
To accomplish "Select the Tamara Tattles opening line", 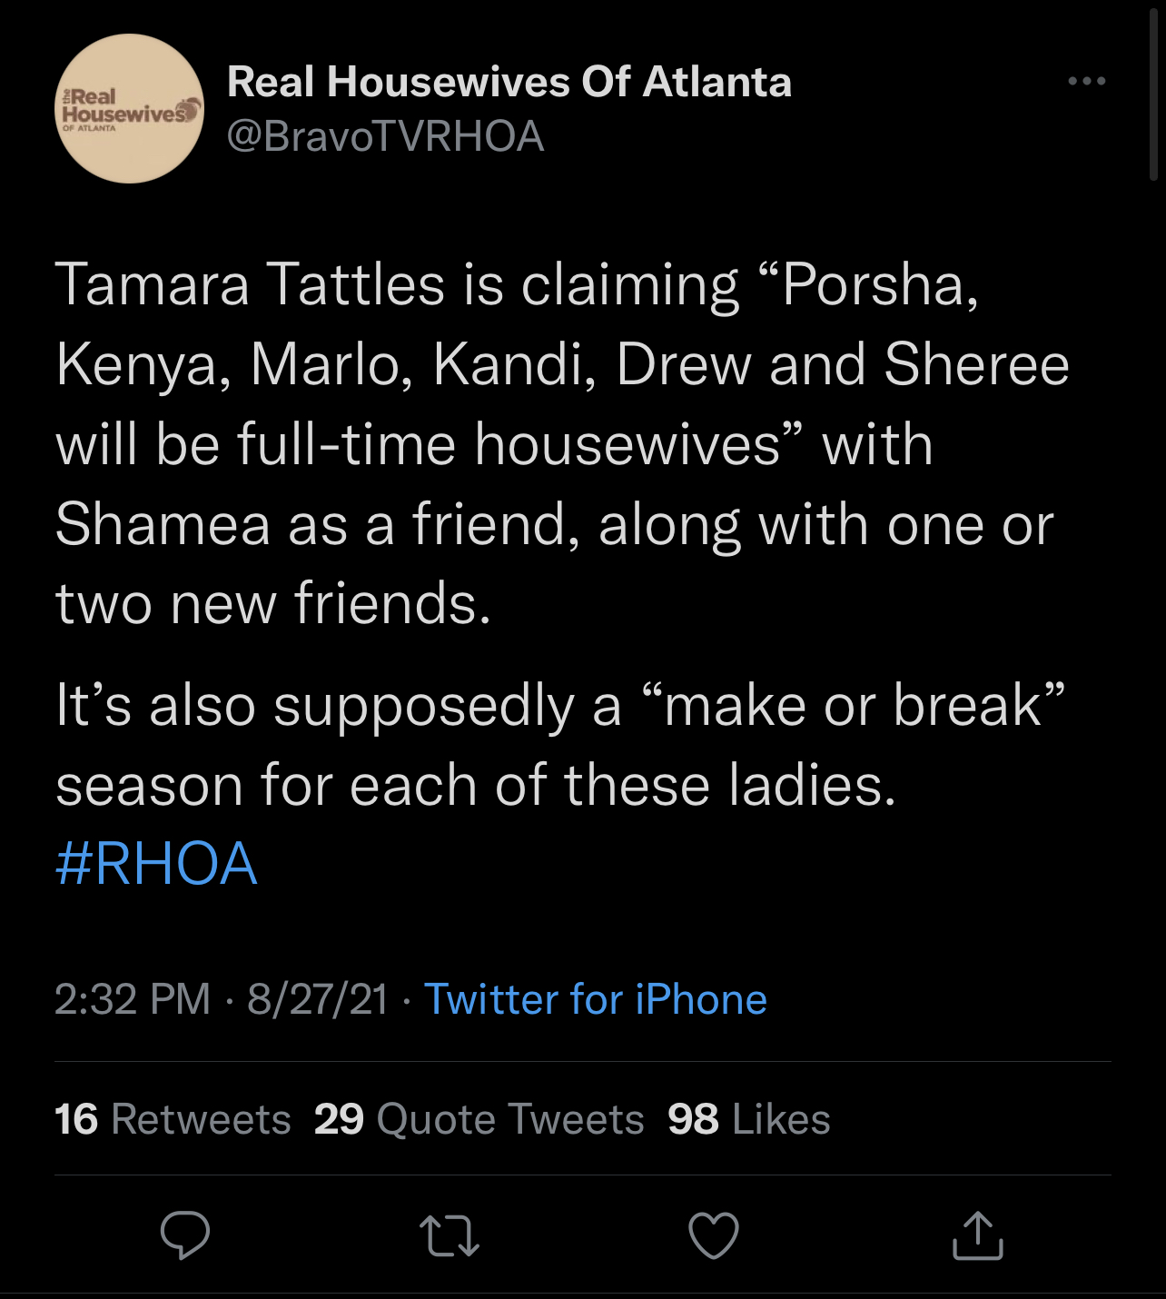I will point(518,285).
